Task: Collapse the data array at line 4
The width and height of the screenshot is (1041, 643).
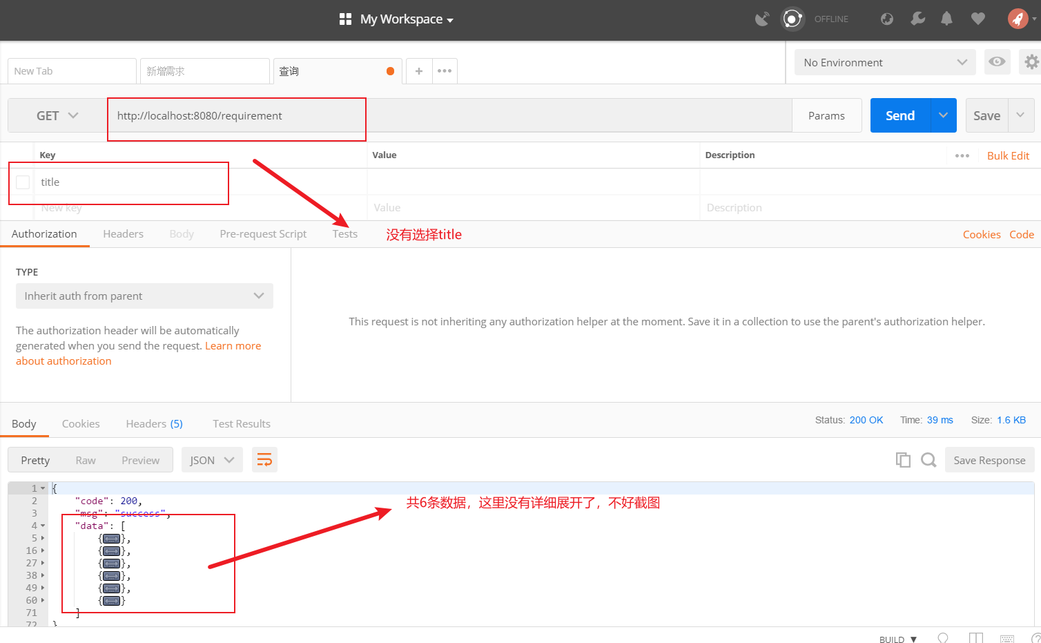Action: pyautogui.click(x=43, y=526)
